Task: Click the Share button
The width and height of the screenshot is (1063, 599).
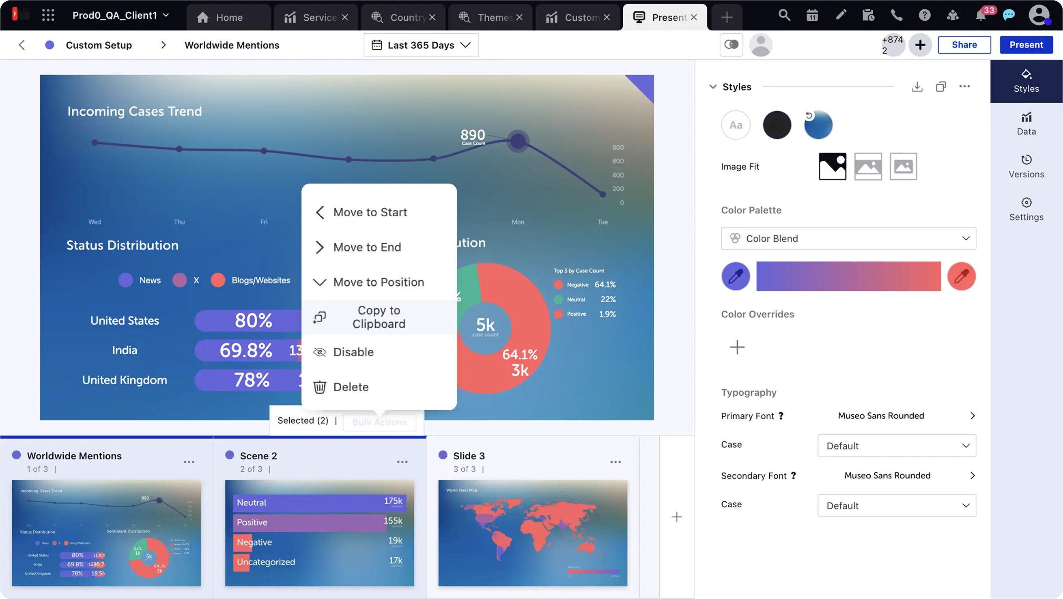Action: coord(964,45)
